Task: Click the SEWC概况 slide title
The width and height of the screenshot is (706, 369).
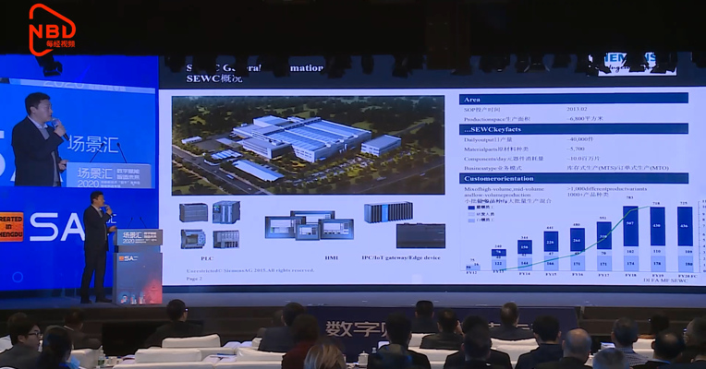Action: tap(213, 78)
